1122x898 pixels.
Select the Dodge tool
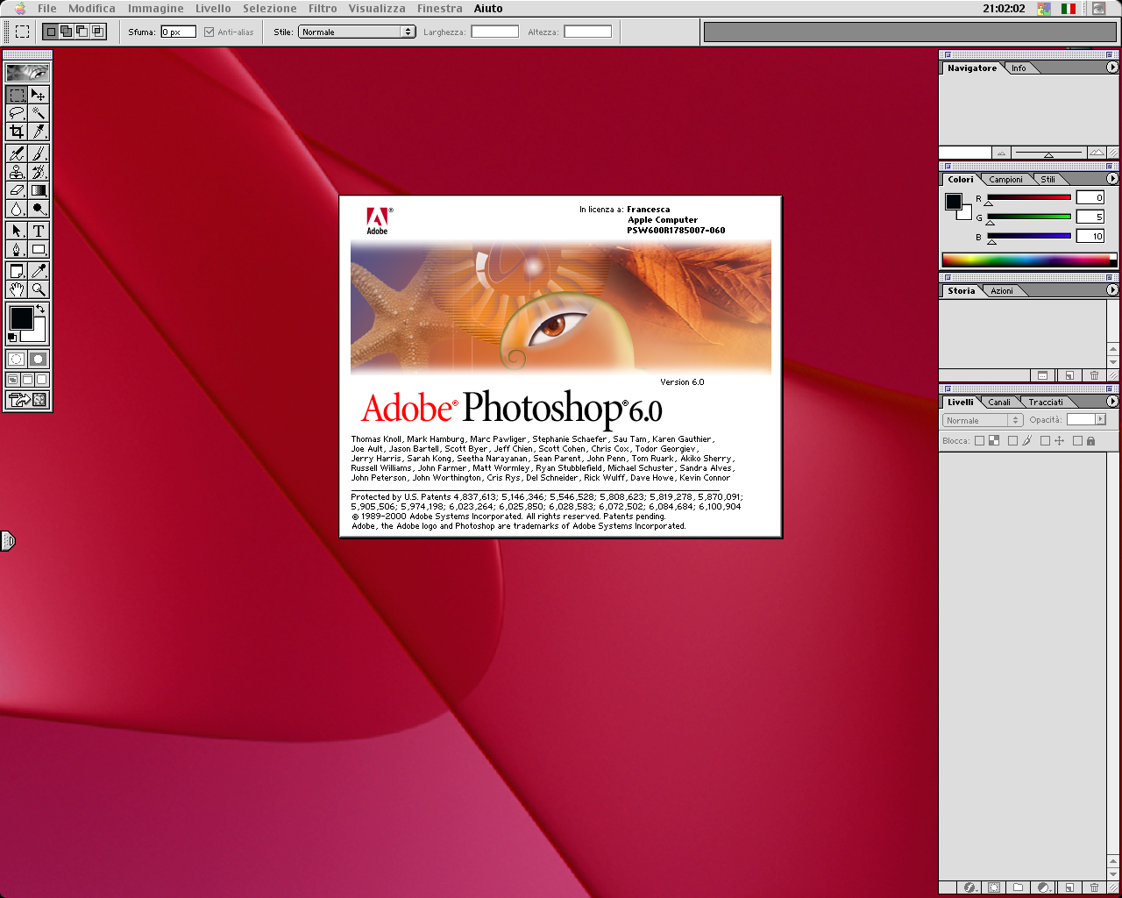click(39, 209)
